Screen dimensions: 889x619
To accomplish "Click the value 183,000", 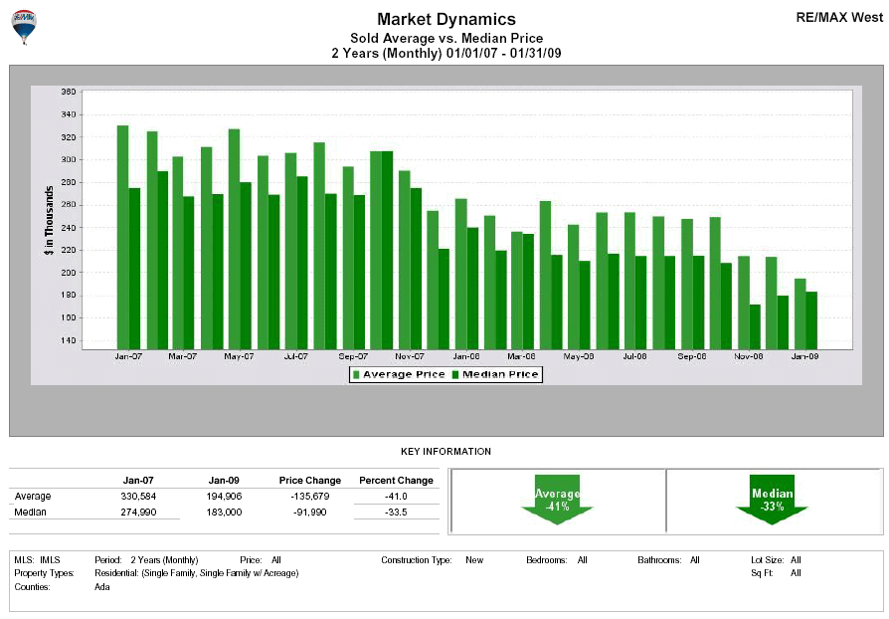I will 224,512.
